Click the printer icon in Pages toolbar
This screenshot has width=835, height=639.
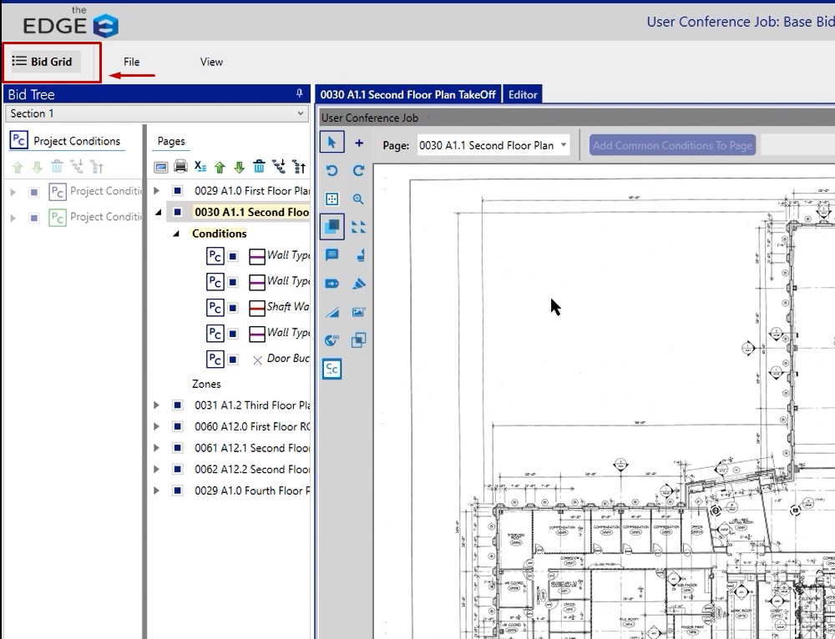(180, 167)
